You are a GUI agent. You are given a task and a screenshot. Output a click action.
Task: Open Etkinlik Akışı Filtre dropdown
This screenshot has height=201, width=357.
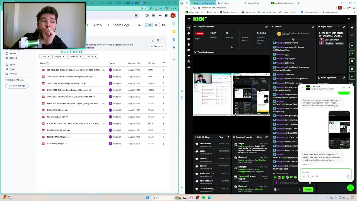click(x=221, y=137)
